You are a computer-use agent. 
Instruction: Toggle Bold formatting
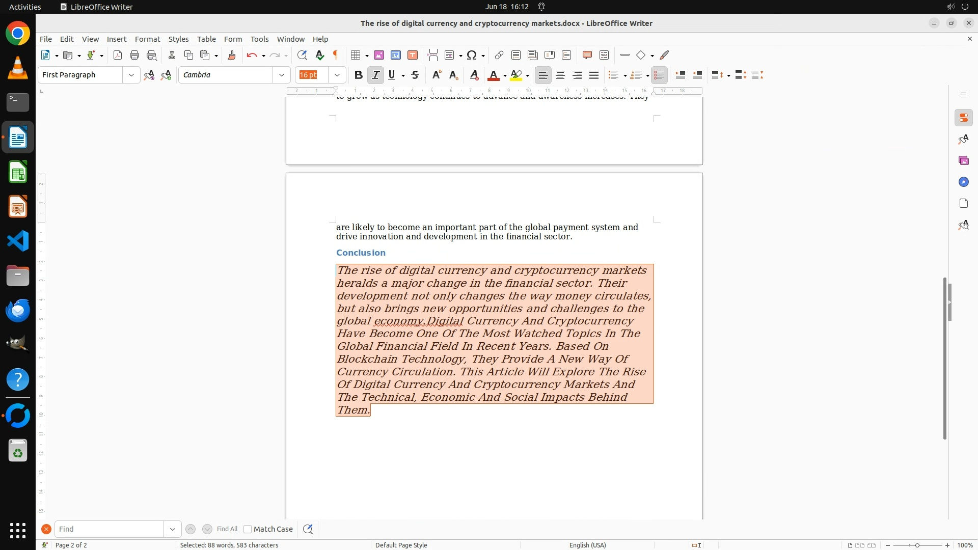pyautogui.click(x=358, y=75)
